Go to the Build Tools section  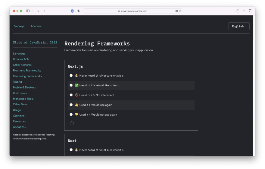20,93
